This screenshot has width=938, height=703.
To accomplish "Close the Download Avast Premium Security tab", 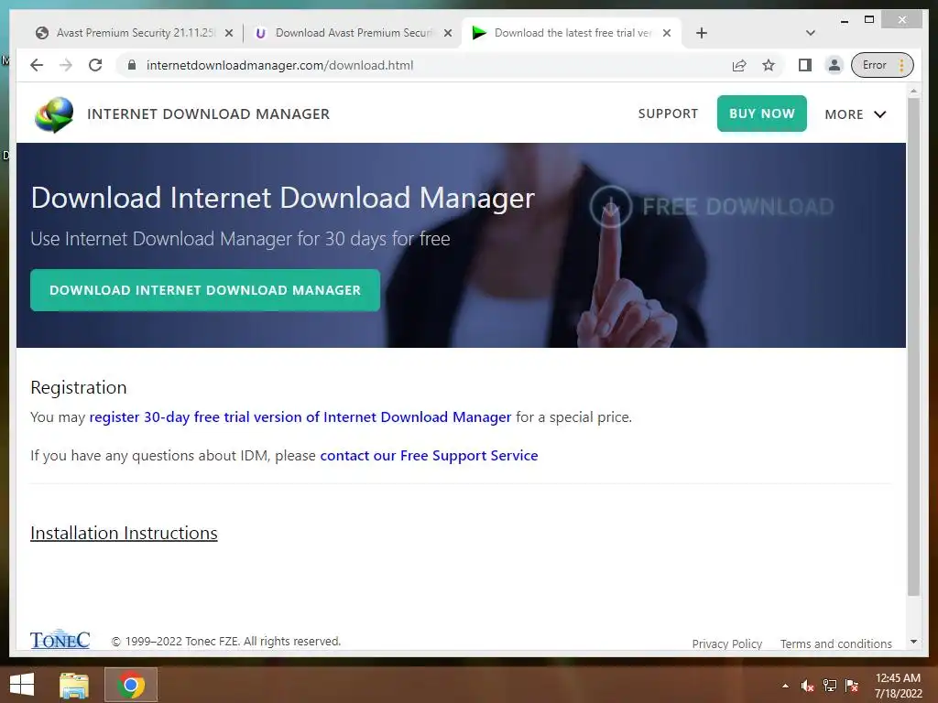I will point(447,34).
